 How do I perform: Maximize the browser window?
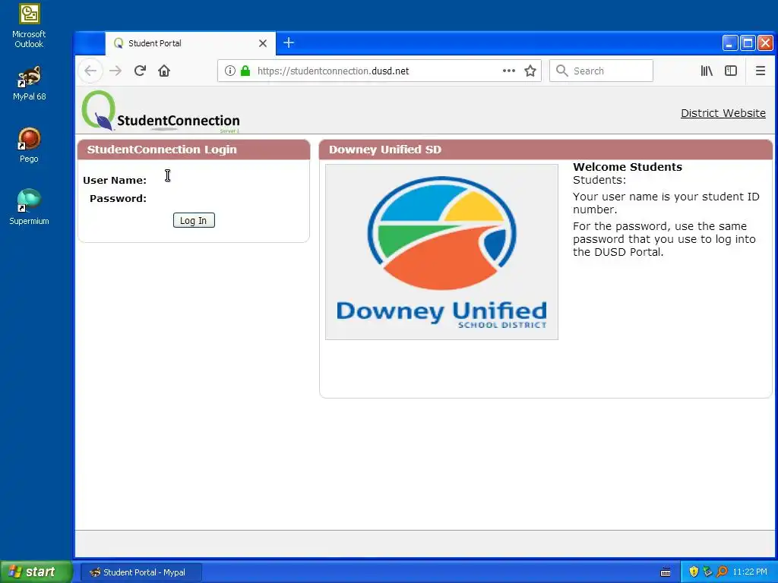pyautogui.click(x=748, y=43)
